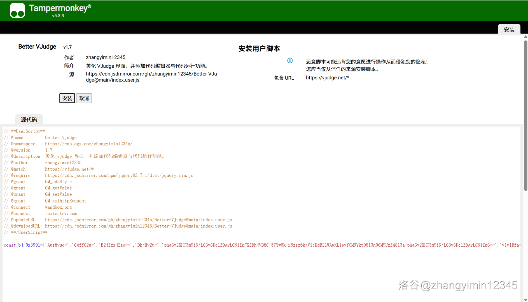Click the scrollbar up arrow
The image size is (528, 302).
click(x=525, y=37)
